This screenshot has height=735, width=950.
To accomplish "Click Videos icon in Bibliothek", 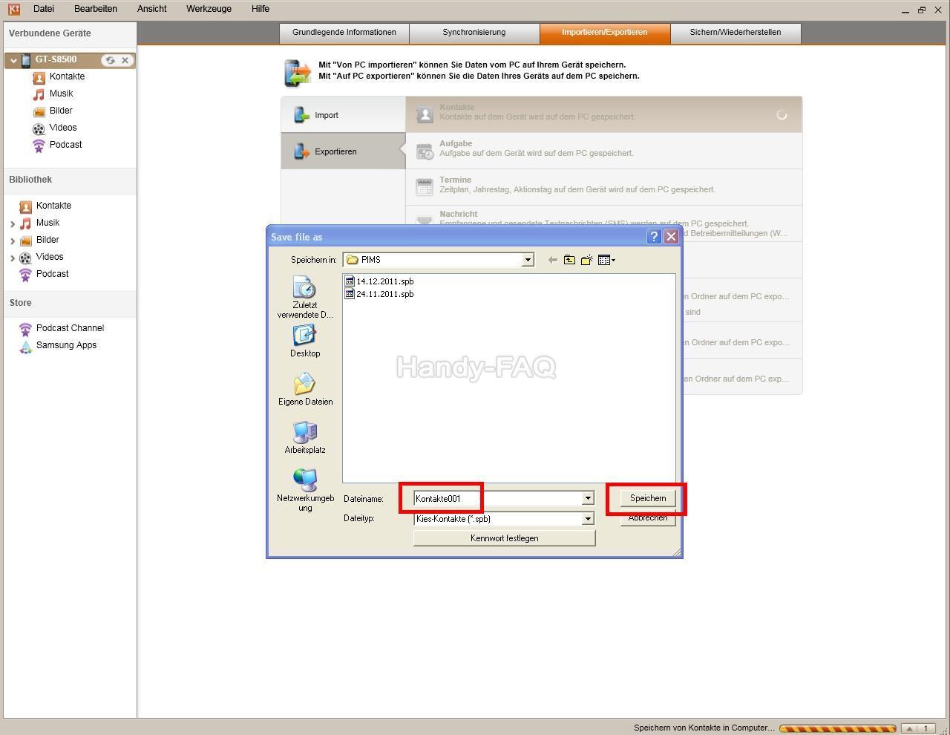I will point(26,258).
